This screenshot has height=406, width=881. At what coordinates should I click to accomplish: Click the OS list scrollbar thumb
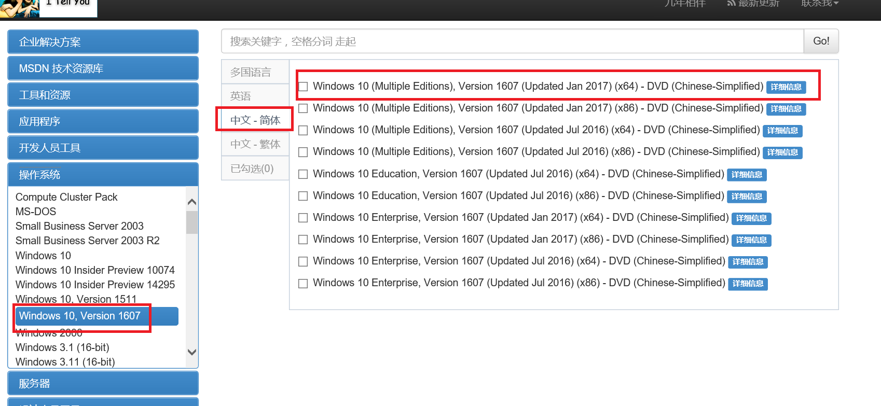coord(192,222)
